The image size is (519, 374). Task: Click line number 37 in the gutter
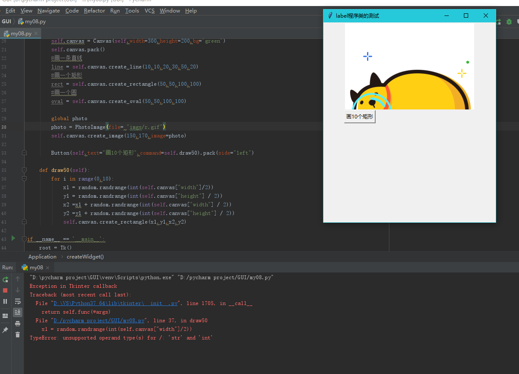coord(4,187)
